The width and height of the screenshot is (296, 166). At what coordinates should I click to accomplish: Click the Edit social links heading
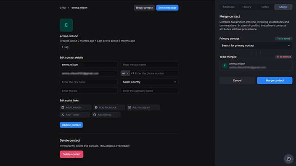[x=69, y=101]
